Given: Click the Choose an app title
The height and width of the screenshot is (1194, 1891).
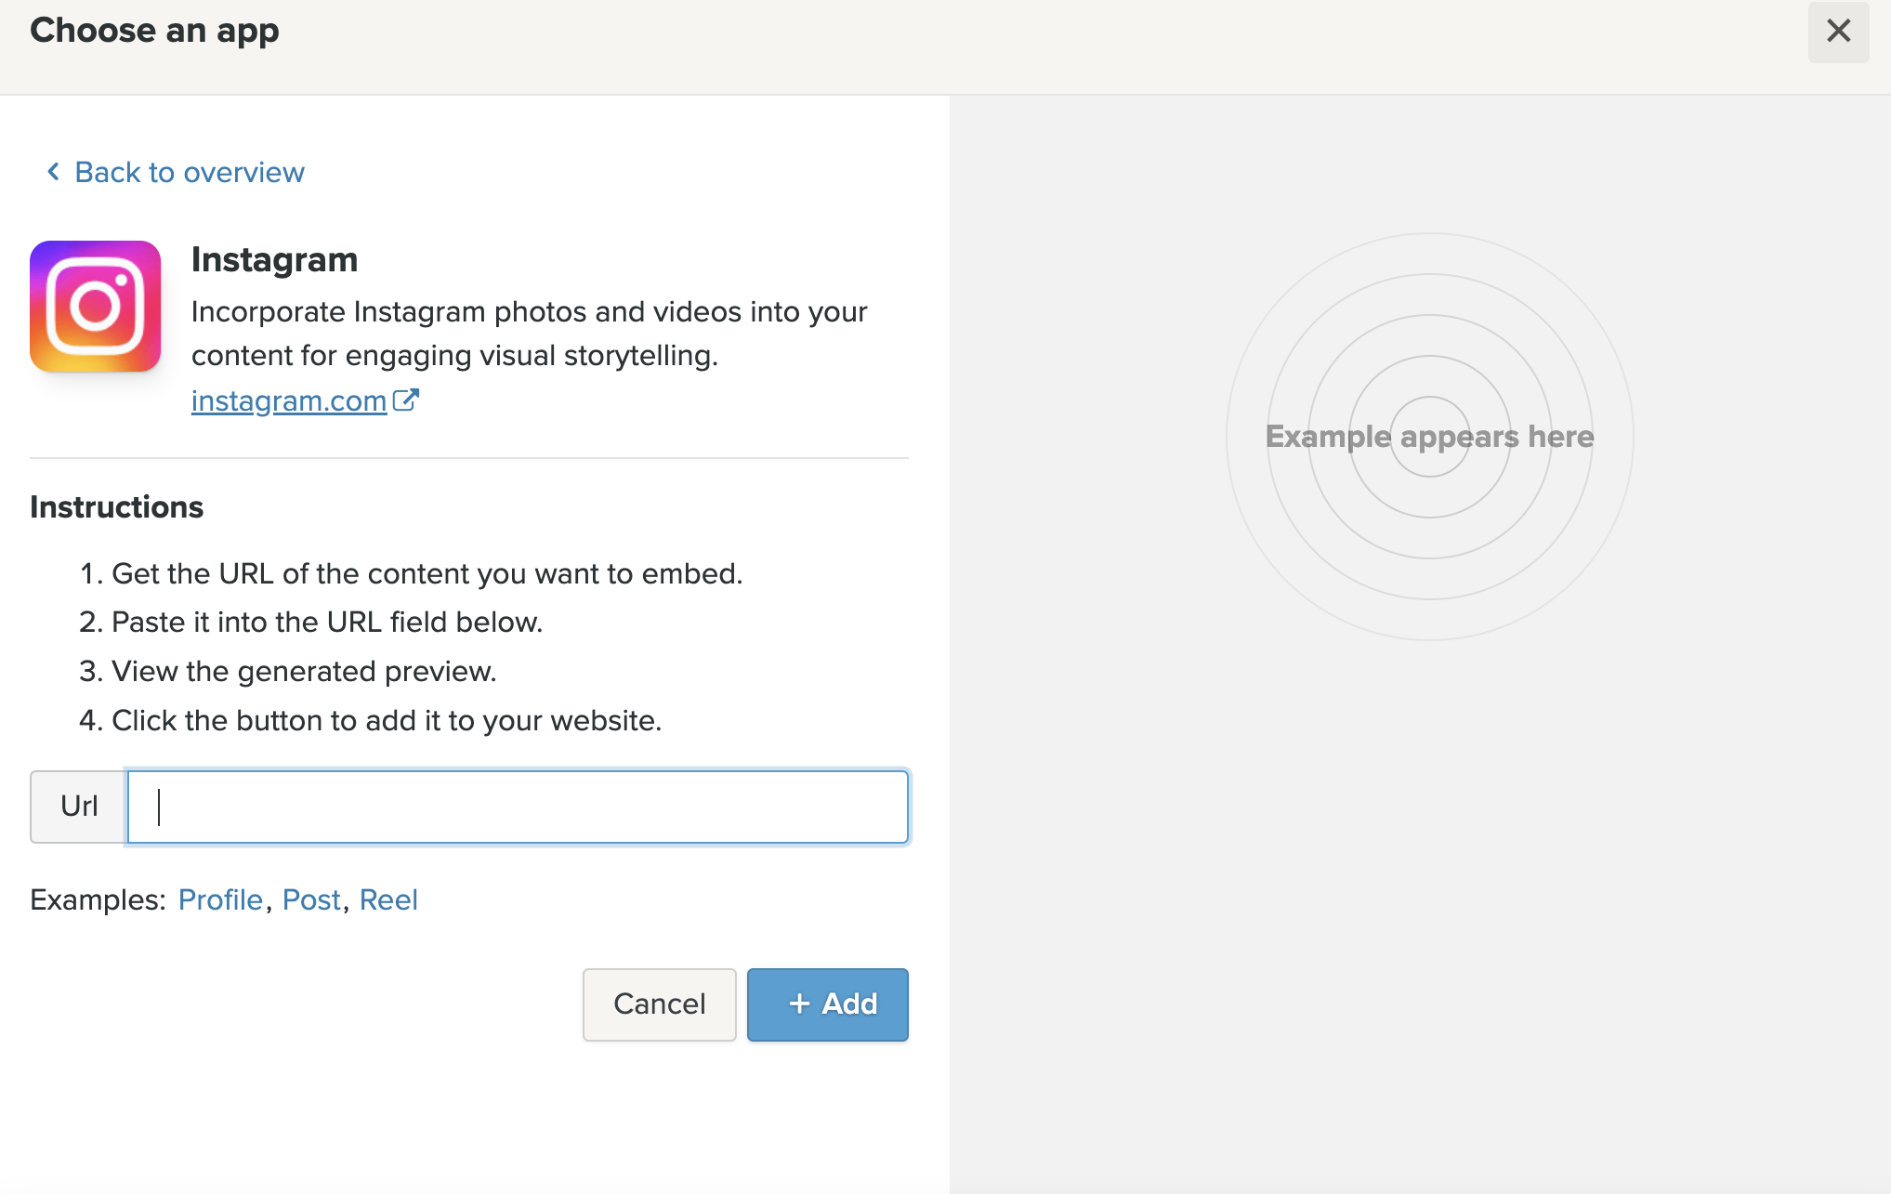Looking at the screenshot, I should click(x=154, y=31).
